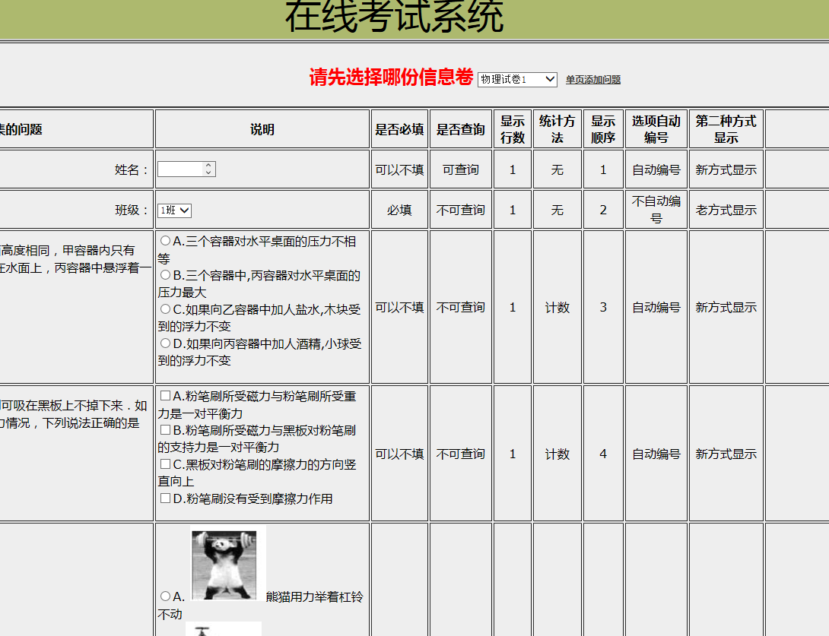This screenshot has height=636, width=829.
Task: Select option B 丙容器对水平桌面的压力最大
Action: (166, 274)
